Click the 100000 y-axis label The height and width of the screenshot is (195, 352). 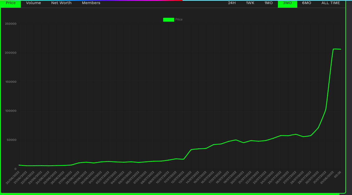point(11,111)
